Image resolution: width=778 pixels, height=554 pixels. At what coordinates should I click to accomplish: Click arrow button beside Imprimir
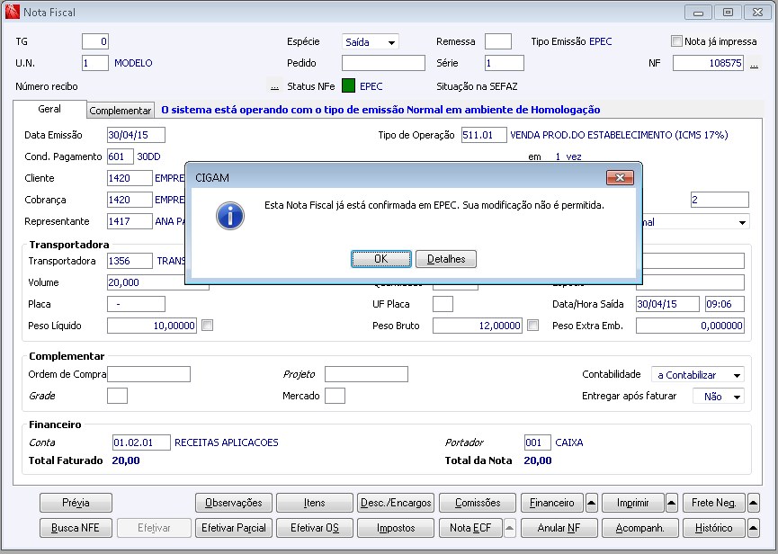[x=672, y=503]
